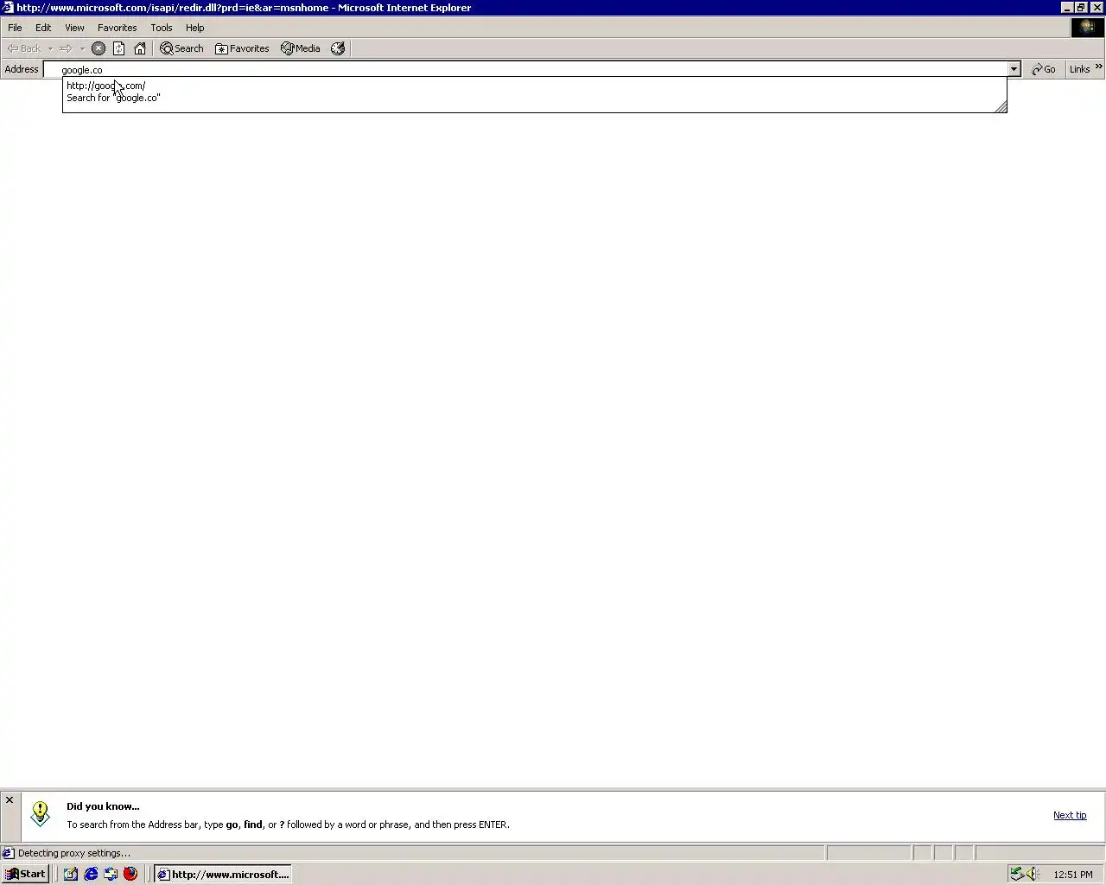Click the 12:51 PM system clock
Image resolution: width=1106 pixels, height=885 pixels.
coord(1073,875)
